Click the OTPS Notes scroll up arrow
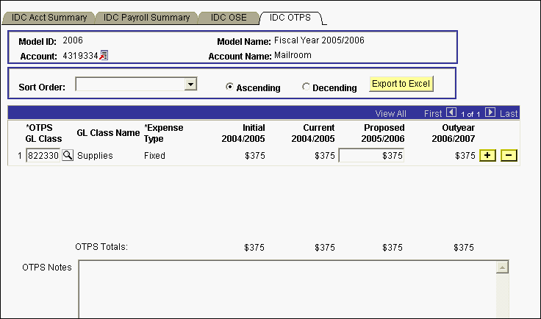Viewport: 541px width, 319px height. 503,266
